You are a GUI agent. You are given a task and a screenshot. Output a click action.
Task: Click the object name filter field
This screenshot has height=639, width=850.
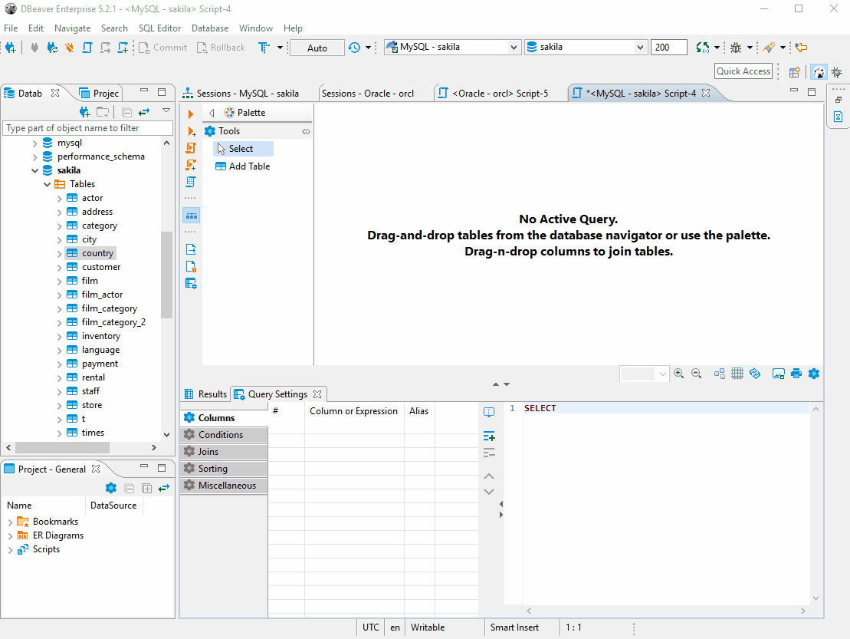point(88,128)
